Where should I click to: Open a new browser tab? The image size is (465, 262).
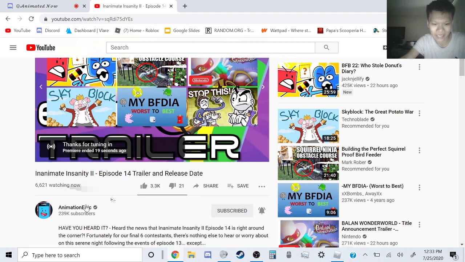[185, 6]
